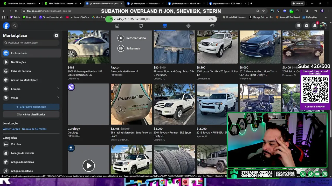Image resolution: width=332 pixels, height=186 pixels.
Task: Switch to Marketplace Weboost tab
Action: point(145,4)
